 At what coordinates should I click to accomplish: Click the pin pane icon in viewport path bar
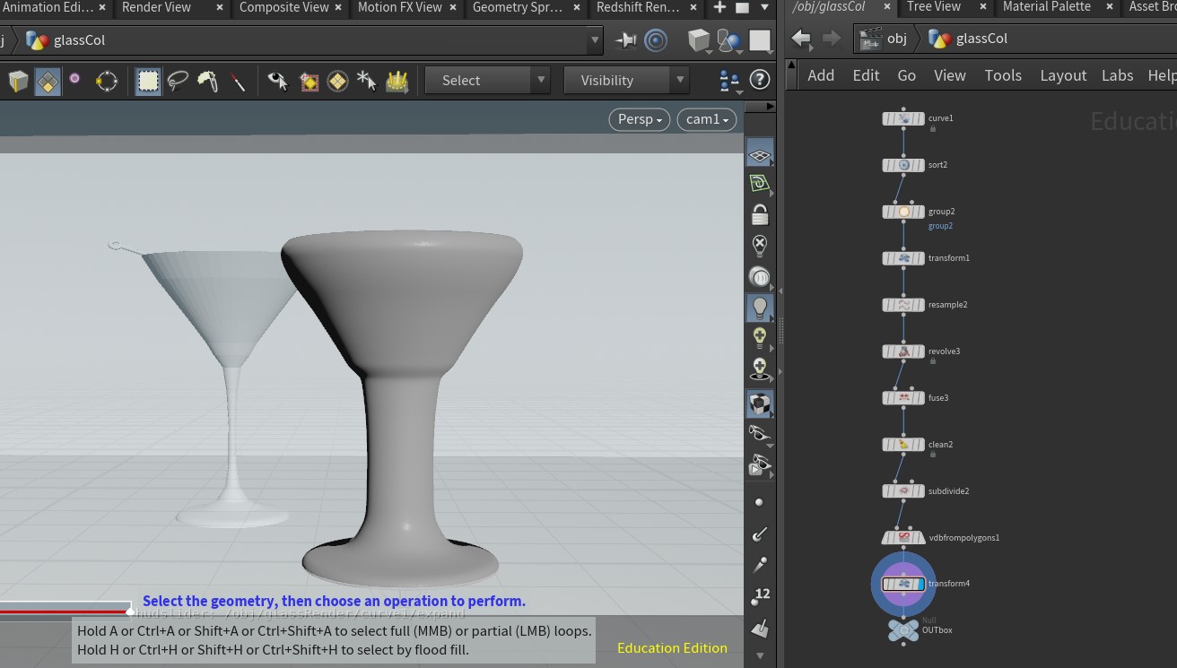point(625,40)
